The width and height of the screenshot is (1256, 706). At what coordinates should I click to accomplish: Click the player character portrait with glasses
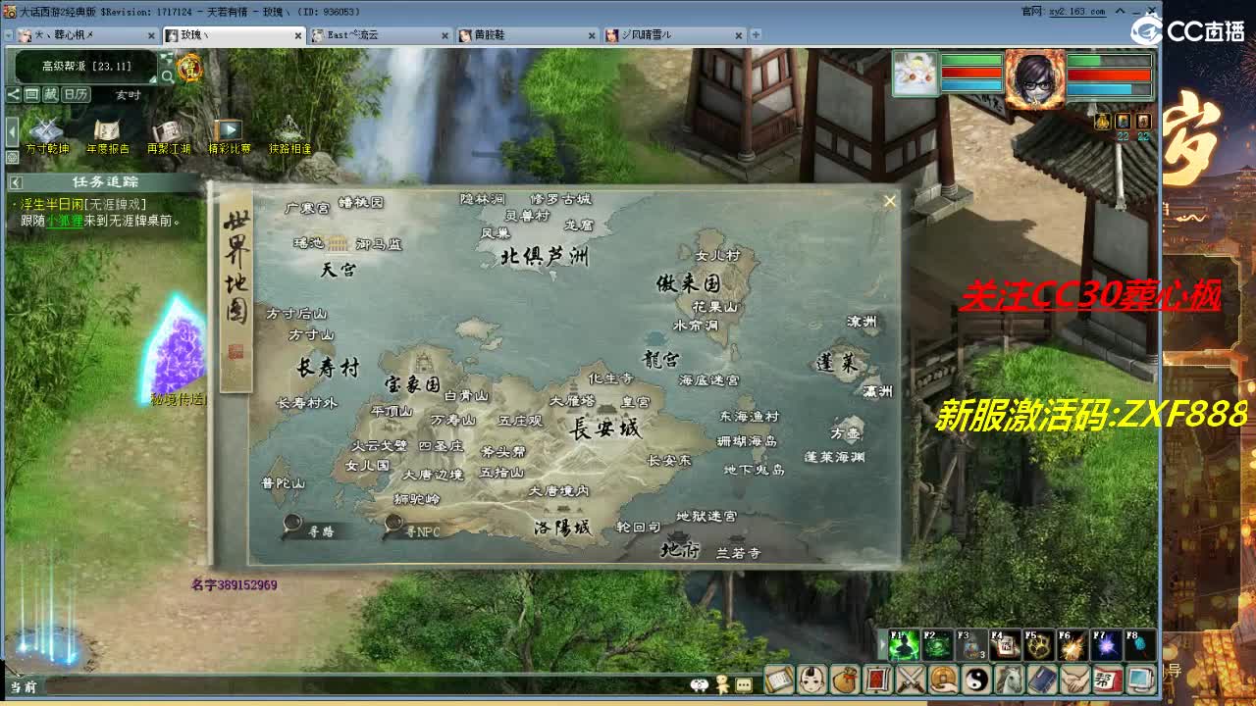click(1034, 78)
